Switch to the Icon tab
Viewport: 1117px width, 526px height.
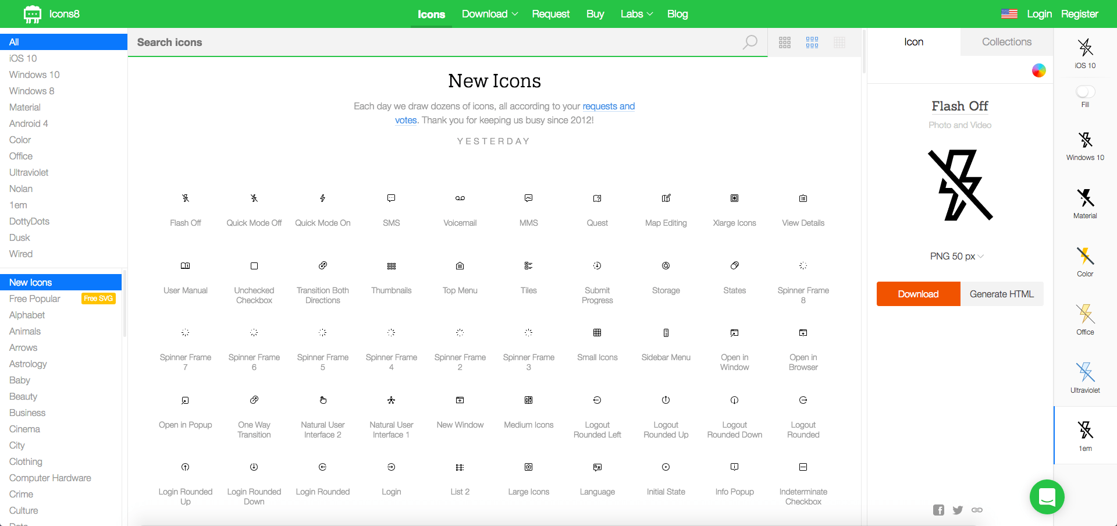[913, 42]
